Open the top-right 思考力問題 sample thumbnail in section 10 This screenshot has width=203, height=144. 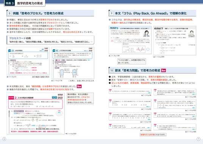coord(175,92)
